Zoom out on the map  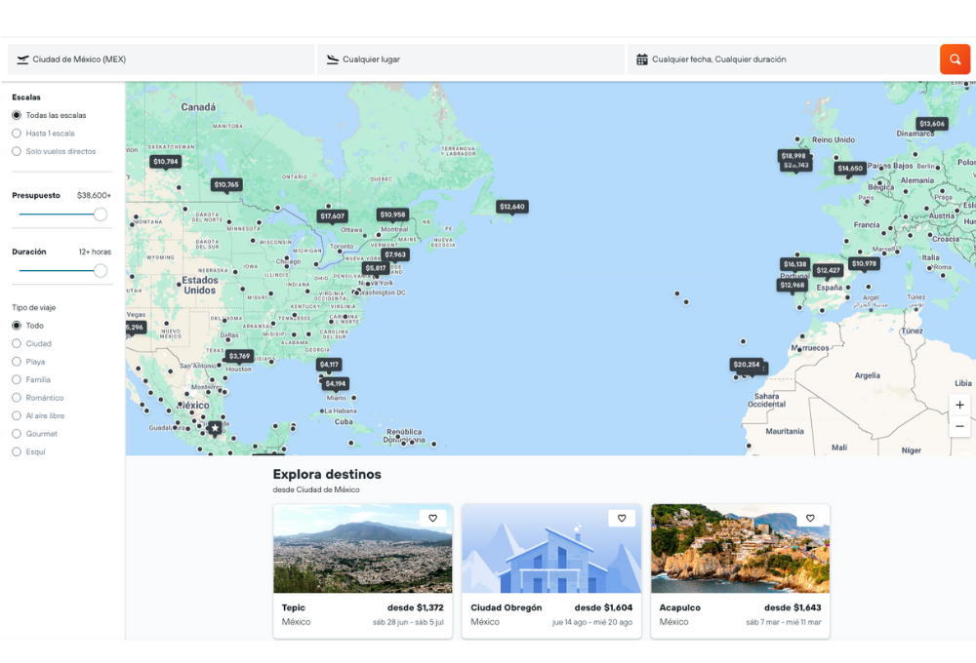tap(959, 426)
